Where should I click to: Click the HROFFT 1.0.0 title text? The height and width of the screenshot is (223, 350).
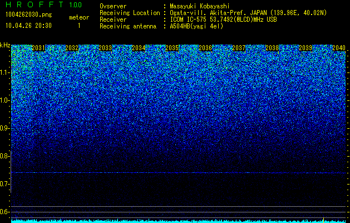pos(44,4)
